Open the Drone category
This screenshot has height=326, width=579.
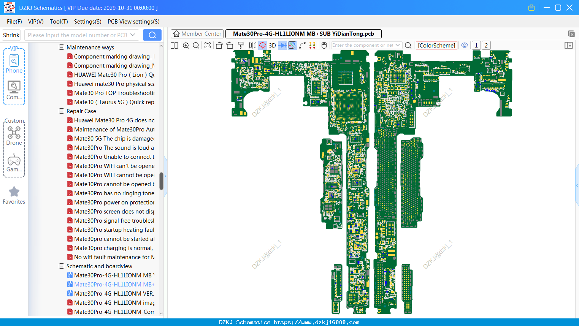coord(14,136)
